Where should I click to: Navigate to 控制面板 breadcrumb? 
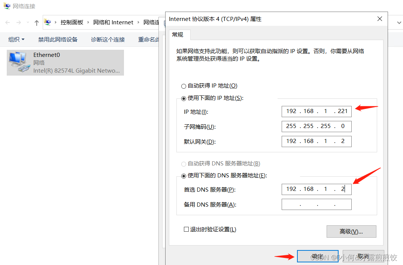pos(72,22)
